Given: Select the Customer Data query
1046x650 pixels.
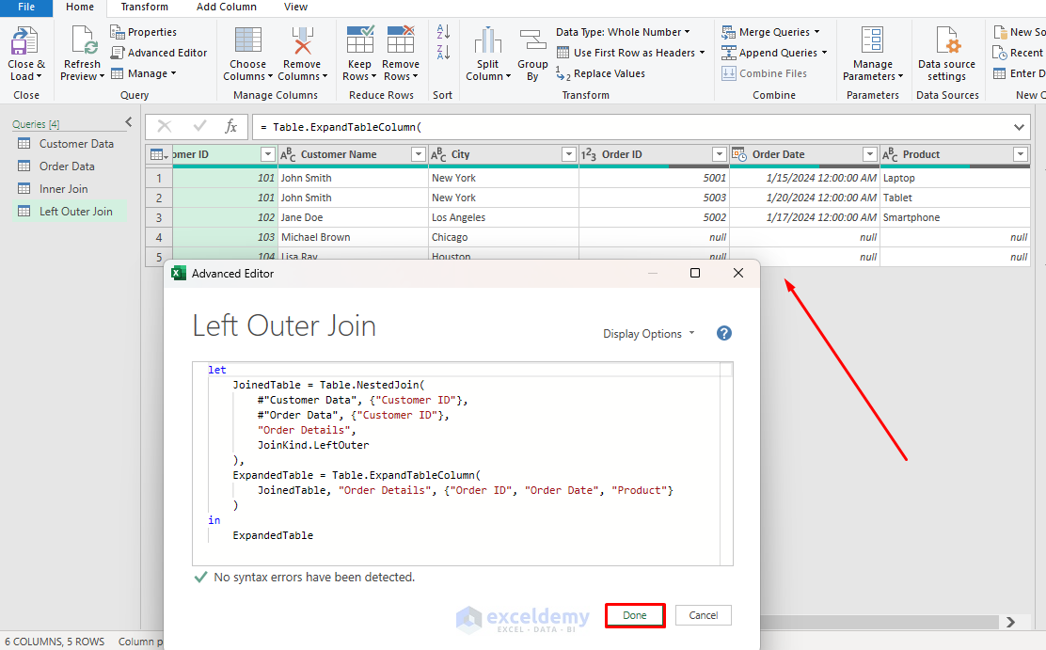Looking at the screenshot, I should [70, 144].
